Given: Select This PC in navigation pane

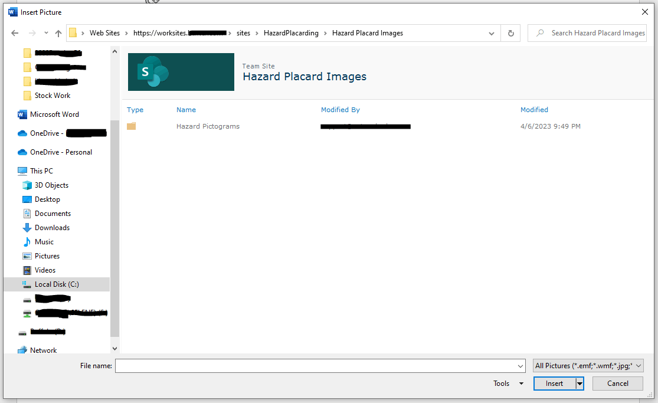Looking at the screenshot, I should pyautogui.click(x=41, y=171).
